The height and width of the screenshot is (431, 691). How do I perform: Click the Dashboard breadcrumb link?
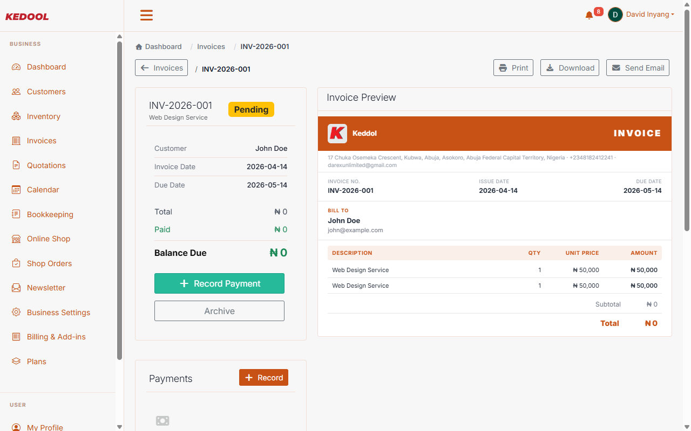(163, 47)
